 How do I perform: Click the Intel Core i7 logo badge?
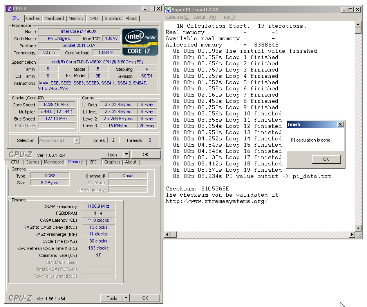click(140, 42)
